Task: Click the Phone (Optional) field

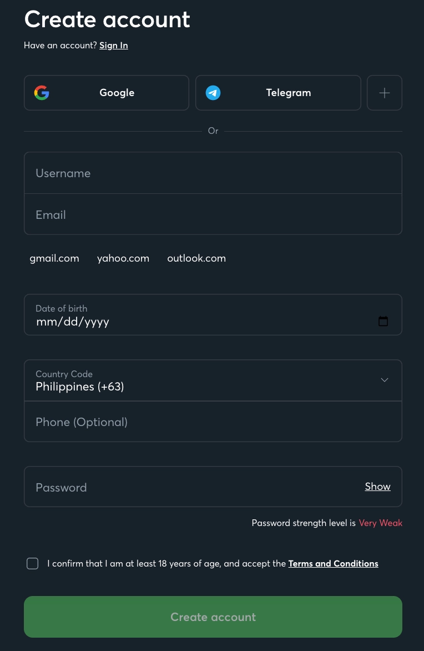Action: (213, 422)
